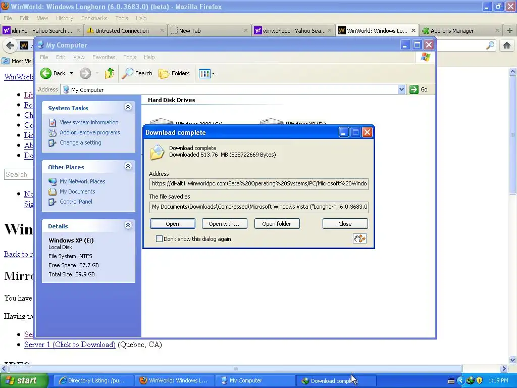Click the drag-and-drop hand icon in download dialog
Viewport: 517px width, 388px height.
(x=359, y=238)
